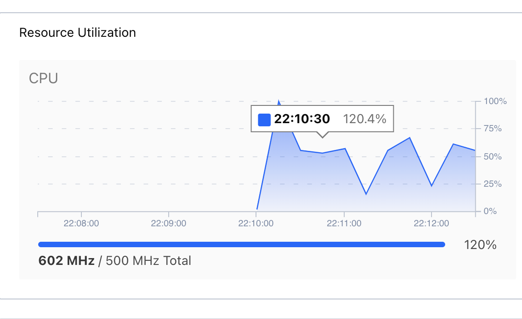The height and width of the screenshot is (319, 522).
Task: Select the 22:11:30 chart peak marker
Action: [409, 136]
